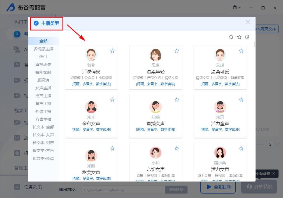Image resolution: width=283 pixels, height=198 pixels.
Task: Show 方言主播 voices
Action: pyautogui.click(x=43, y=119)
